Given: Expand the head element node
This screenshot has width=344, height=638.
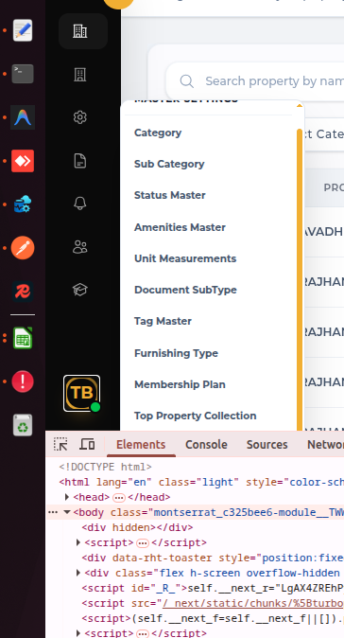Looking at the screenshot, I should 67,497.
